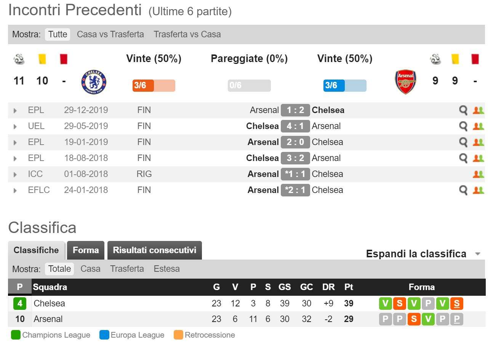Switch to the Forma tab
Screen dimensions: 493x346
click(x=86, y=250)
